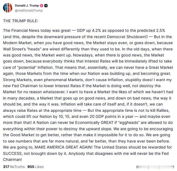Click the phrase Economically GREAT

click(x=94, y=123)
